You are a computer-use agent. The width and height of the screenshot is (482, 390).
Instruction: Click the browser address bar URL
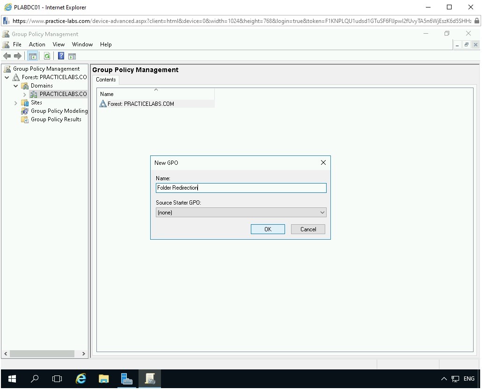point(241,21)
